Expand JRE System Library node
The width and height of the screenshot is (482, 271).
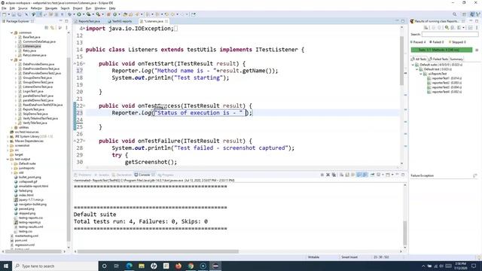pos(8,136)
